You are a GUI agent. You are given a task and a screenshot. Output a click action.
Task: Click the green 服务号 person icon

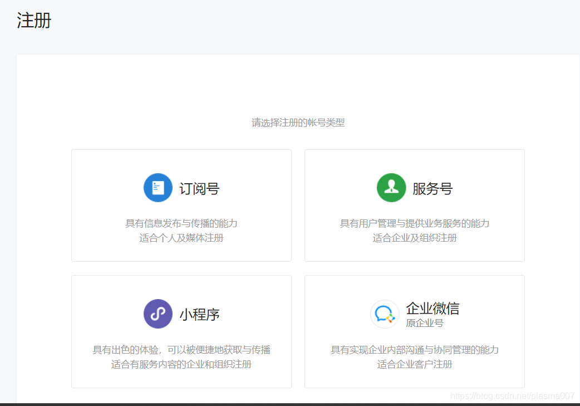[391, 188]
